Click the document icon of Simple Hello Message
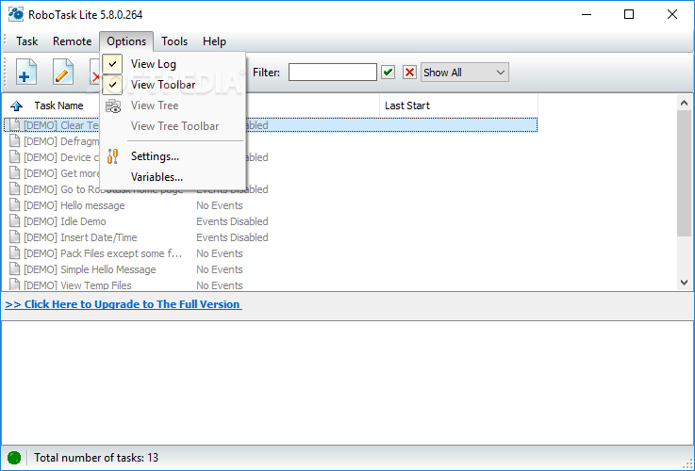 pyautogui.click(x=15, y=269)
